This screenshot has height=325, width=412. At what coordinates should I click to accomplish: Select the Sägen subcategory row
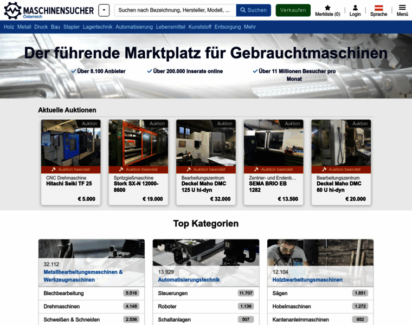point(320,293)
